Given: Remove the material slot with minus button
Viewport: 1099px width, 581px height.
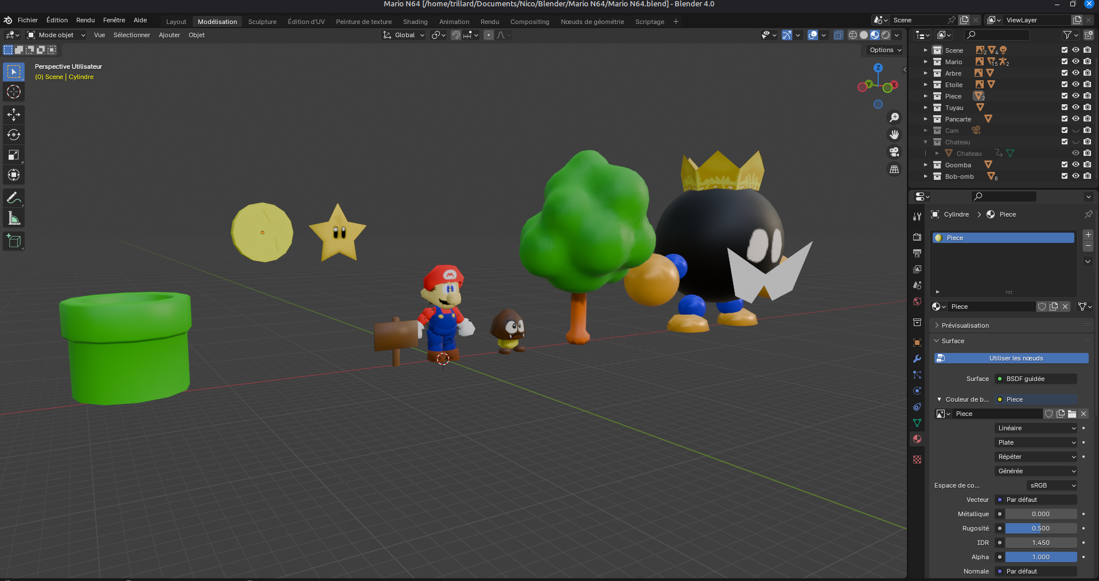Looking at the screenshot, I should (1088, 246).
